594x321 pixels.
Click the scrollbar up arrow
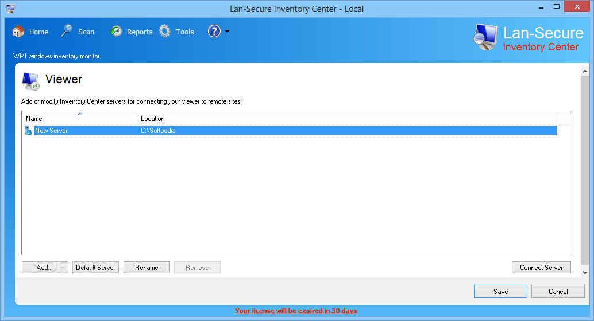(585, 71)
